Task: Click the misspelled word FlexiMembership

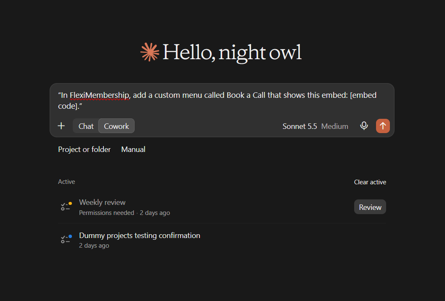Action: tap(99, 95)
